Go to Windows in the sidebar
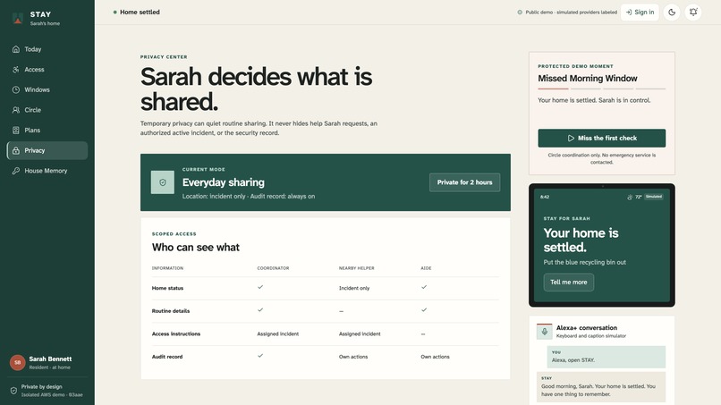721x405 pixels. [47, 89]
